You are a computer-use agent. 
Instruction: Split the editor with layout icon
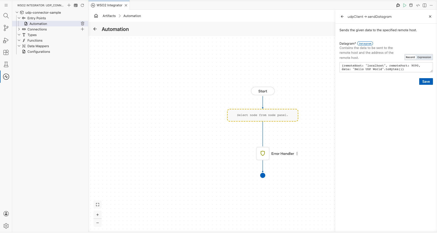coord(425,5)
